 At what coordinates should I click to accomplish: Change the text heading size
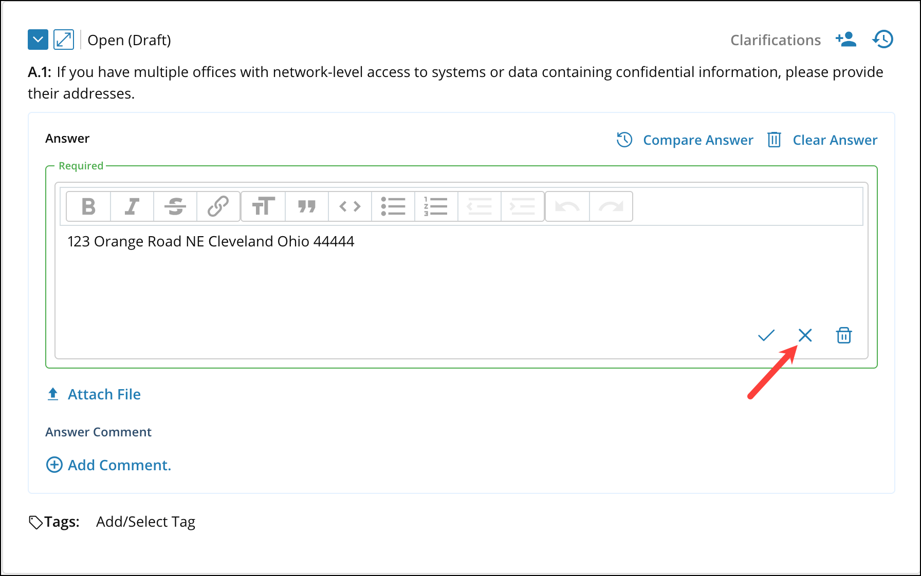tap(263, 206)
